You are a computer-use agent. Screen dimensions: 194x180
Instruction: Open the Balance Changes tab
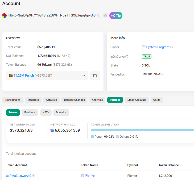[74, 100]
